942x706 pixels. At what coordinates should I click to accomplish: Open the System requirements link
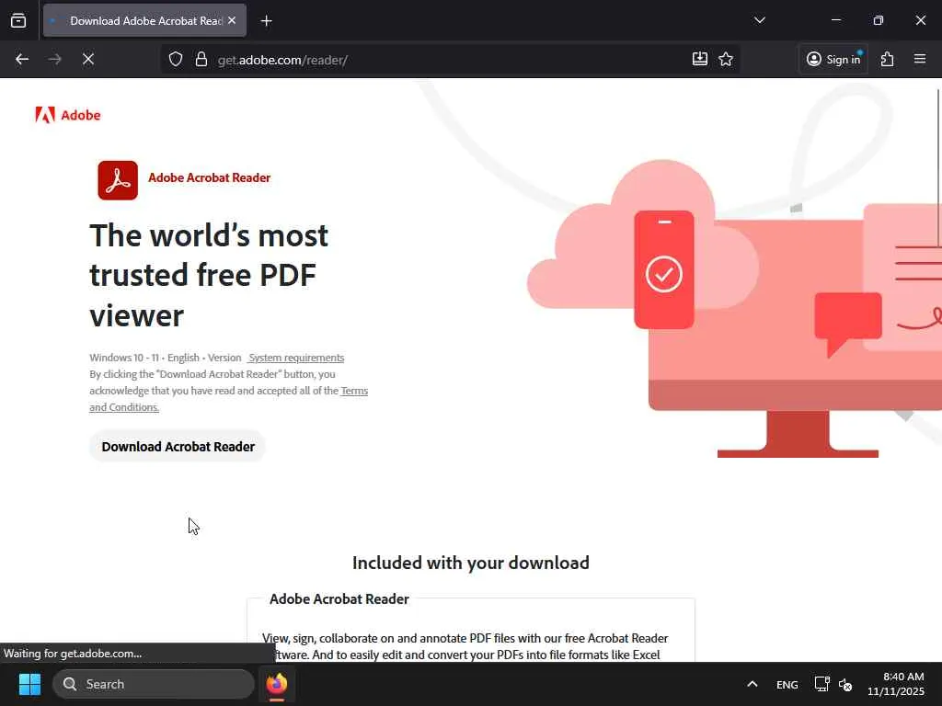click(296, 358)
